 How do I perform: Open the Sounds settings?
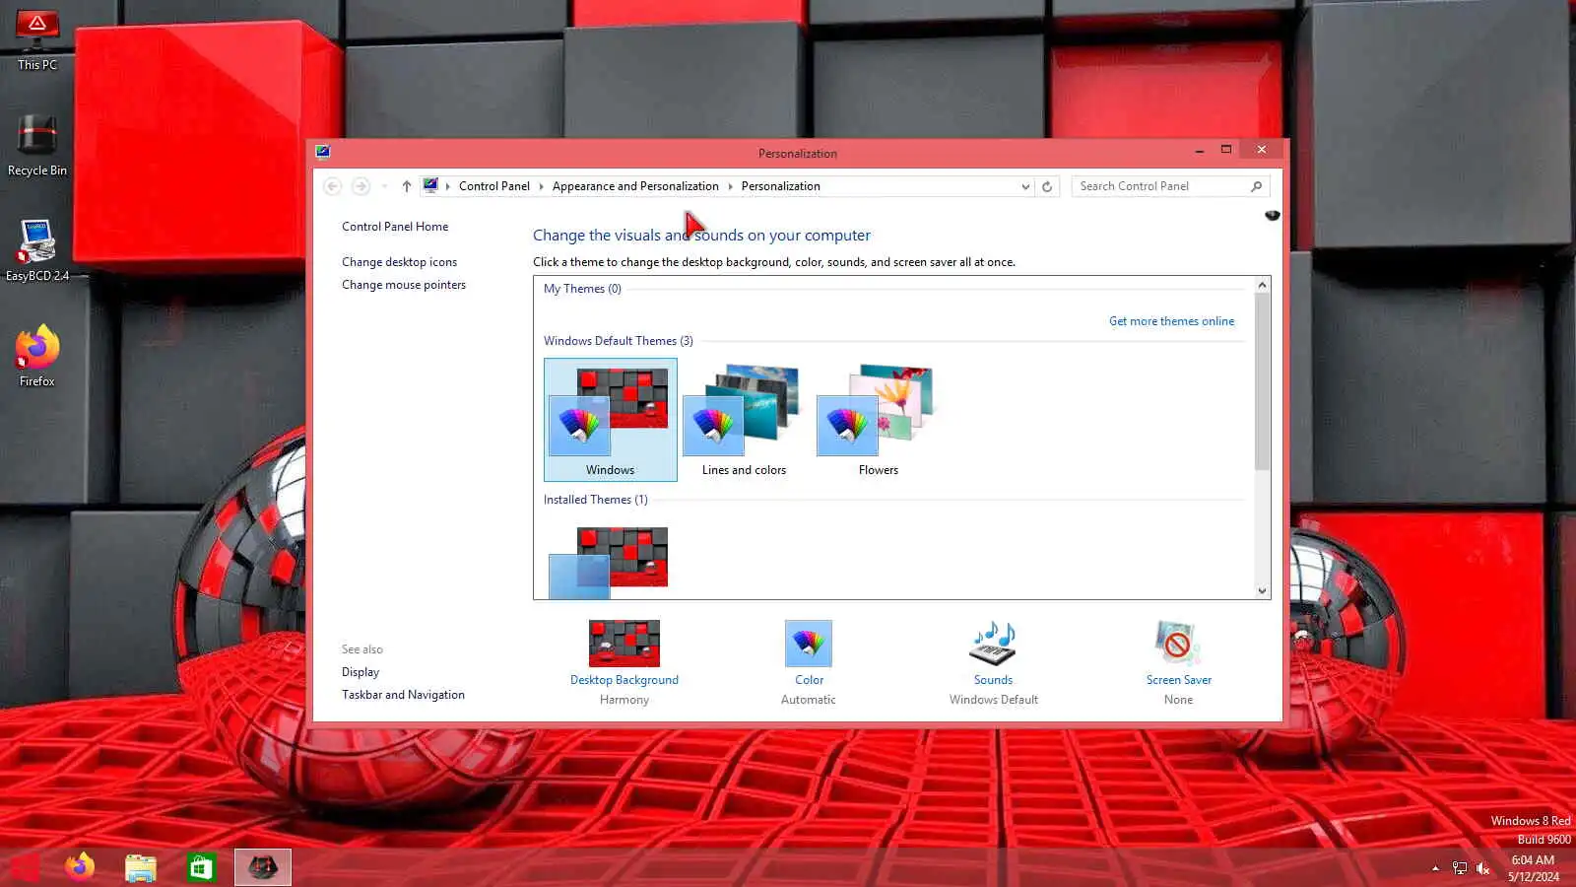pos(993,663)
